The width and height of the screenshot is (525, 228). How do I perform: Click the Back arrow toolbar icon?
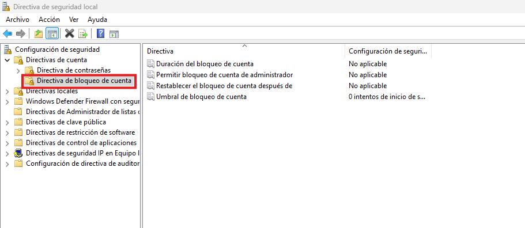[x=7, y=33]
